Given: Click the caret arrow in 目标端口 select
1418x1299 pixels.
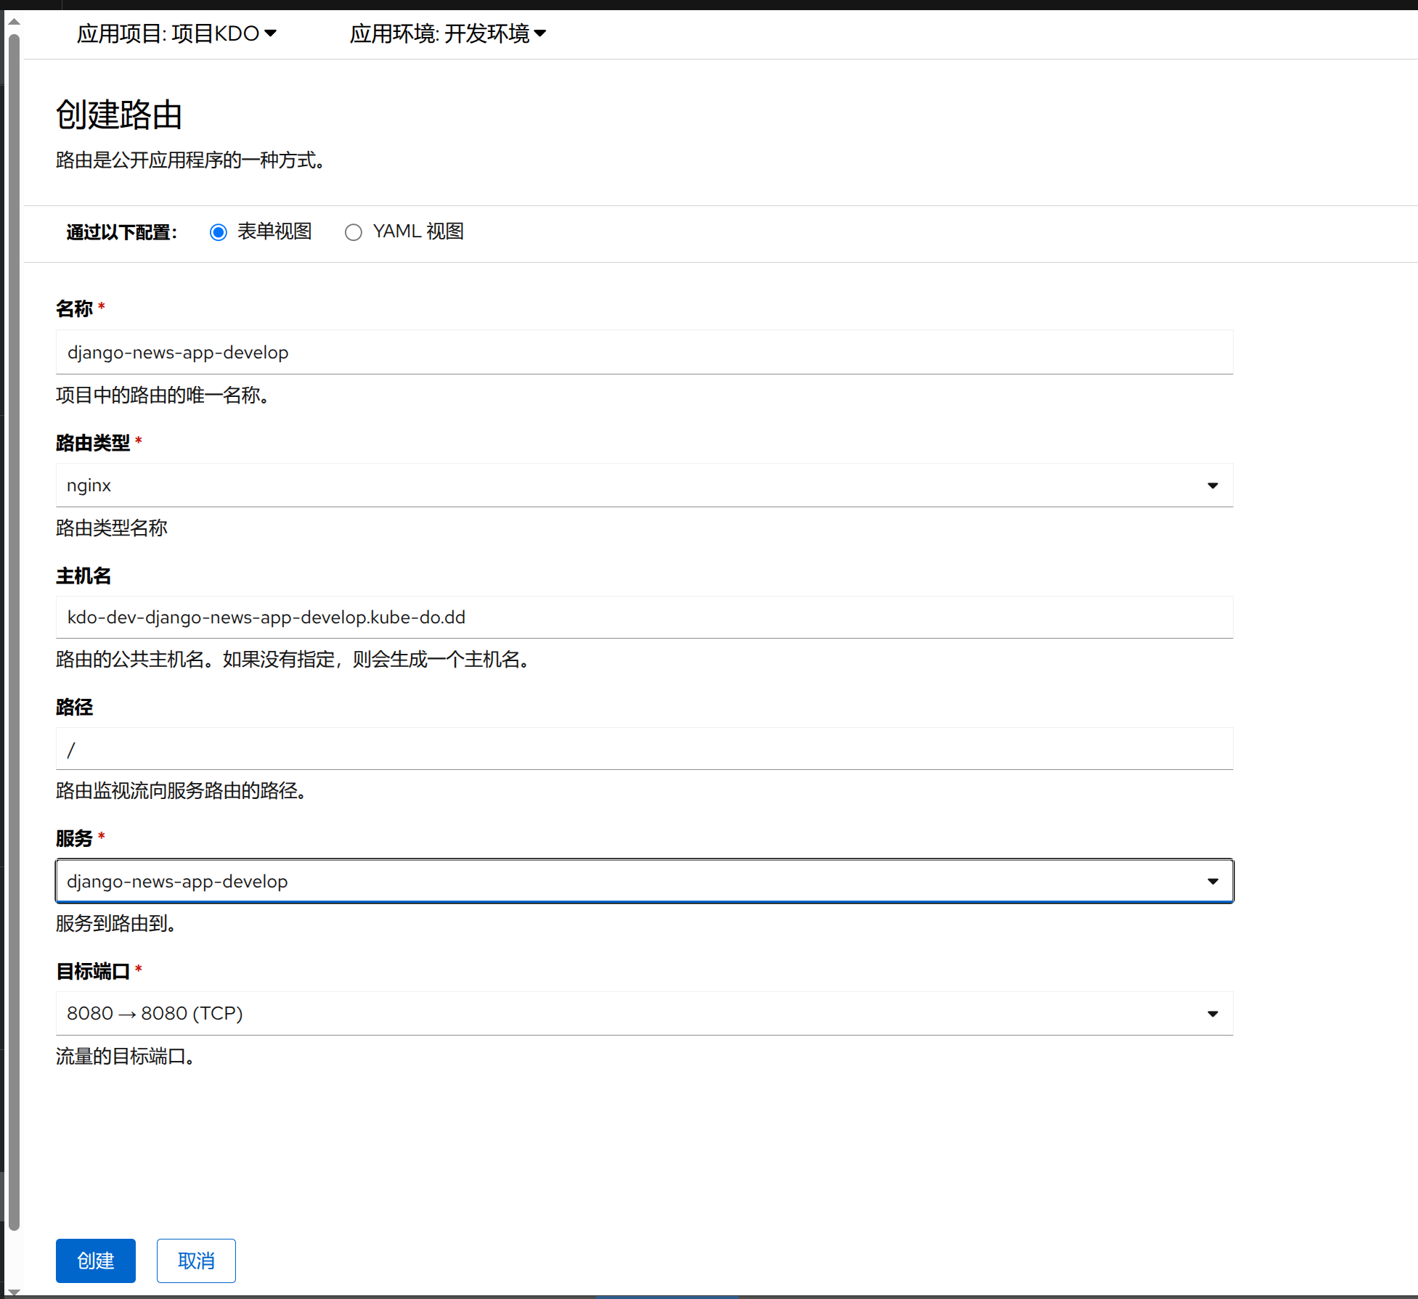Looking at the screenshot, I should (1213, 1013).
